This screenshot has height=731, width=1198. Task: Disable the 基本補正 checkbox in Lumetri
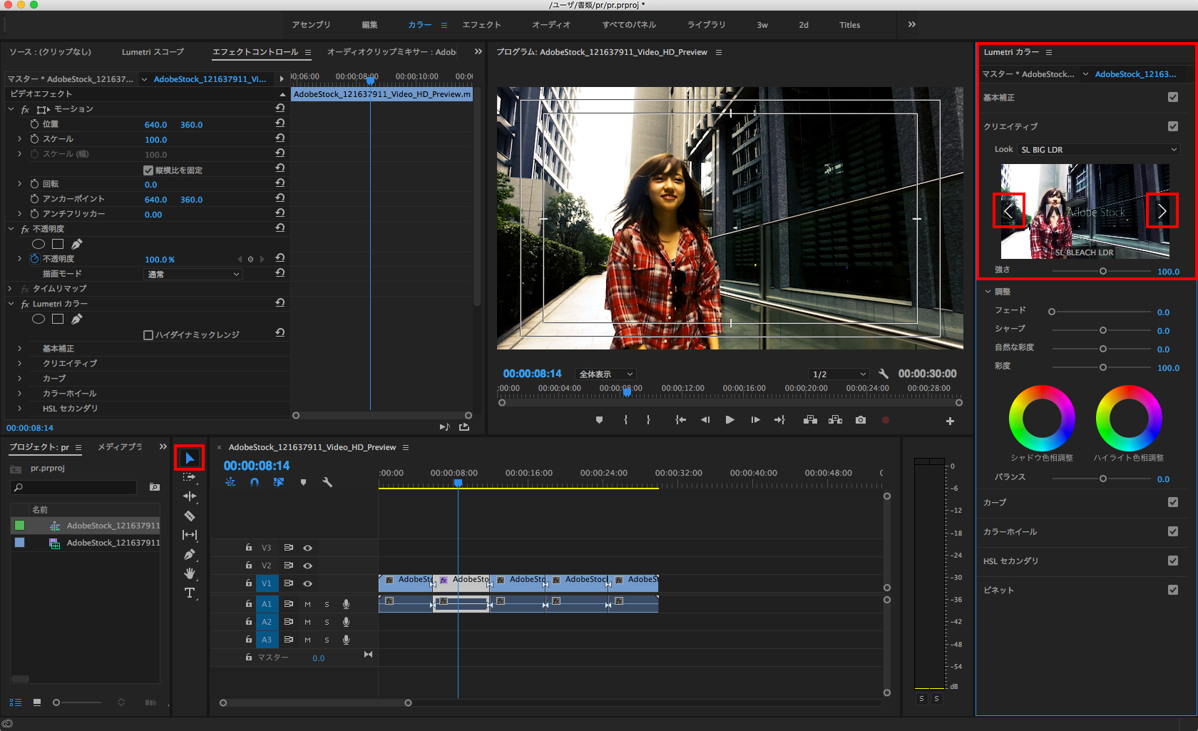(1173, 97)
